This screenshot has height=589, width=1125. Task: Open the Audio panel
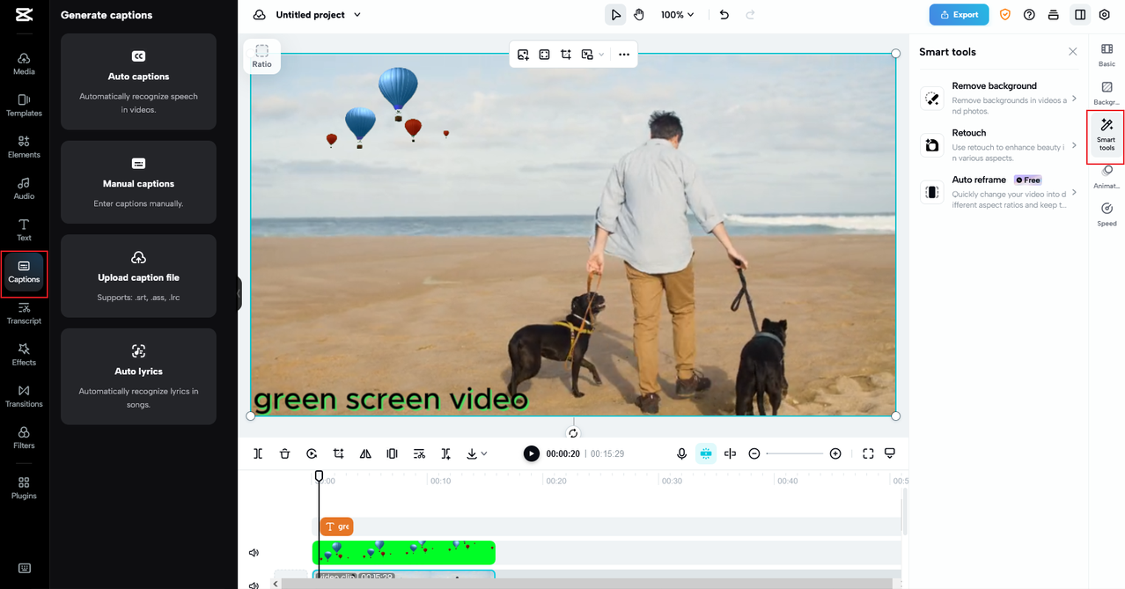pos(24,188)
